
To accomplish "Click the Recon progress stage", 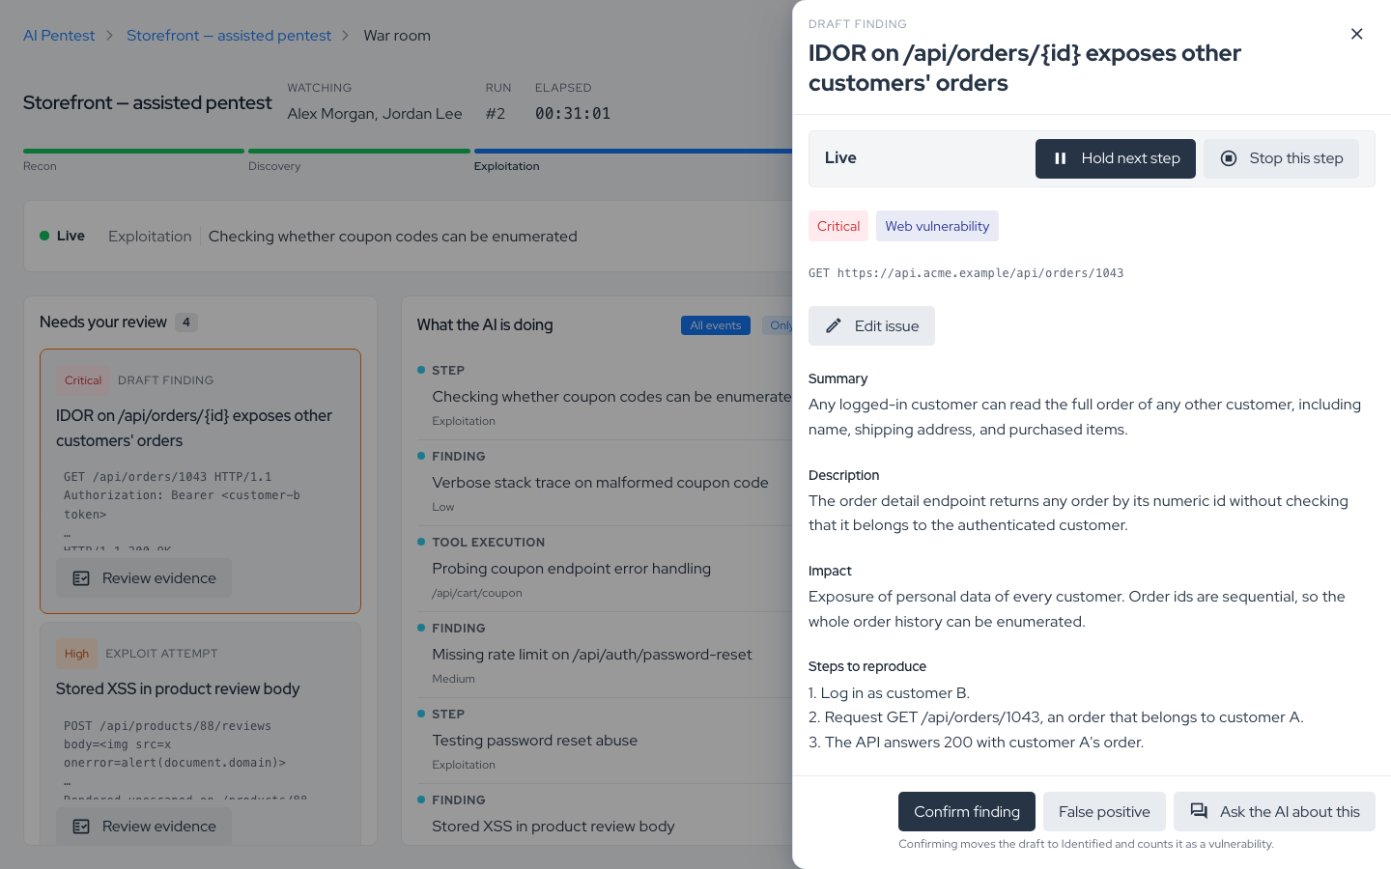I will 133,159.
